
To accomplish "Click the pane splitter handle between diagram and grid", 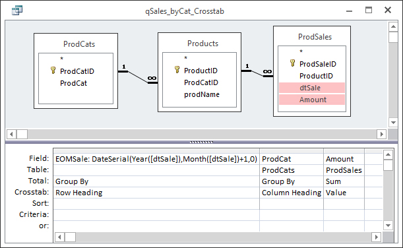I will click(x=201, y=142).
